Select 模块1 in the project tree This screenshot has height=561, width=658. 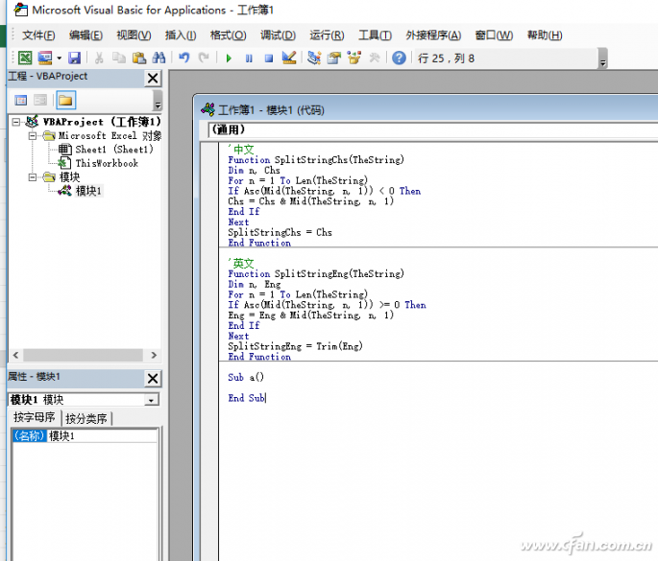pos(88,191)
